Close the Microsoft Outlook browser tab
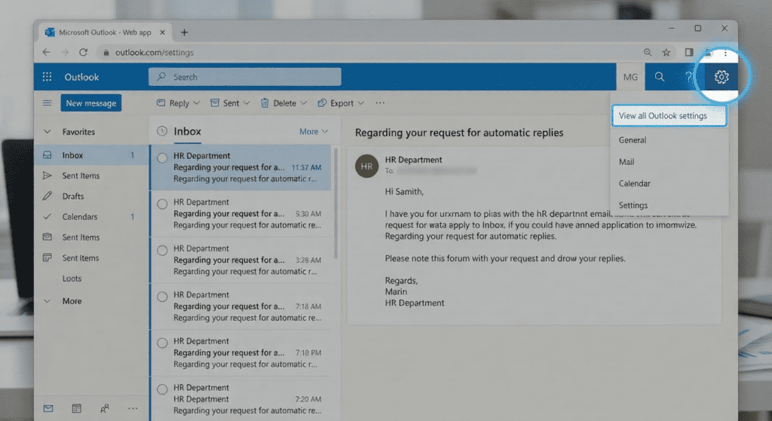The width and height of the screenshot is (772, 421). click(163, 32)
